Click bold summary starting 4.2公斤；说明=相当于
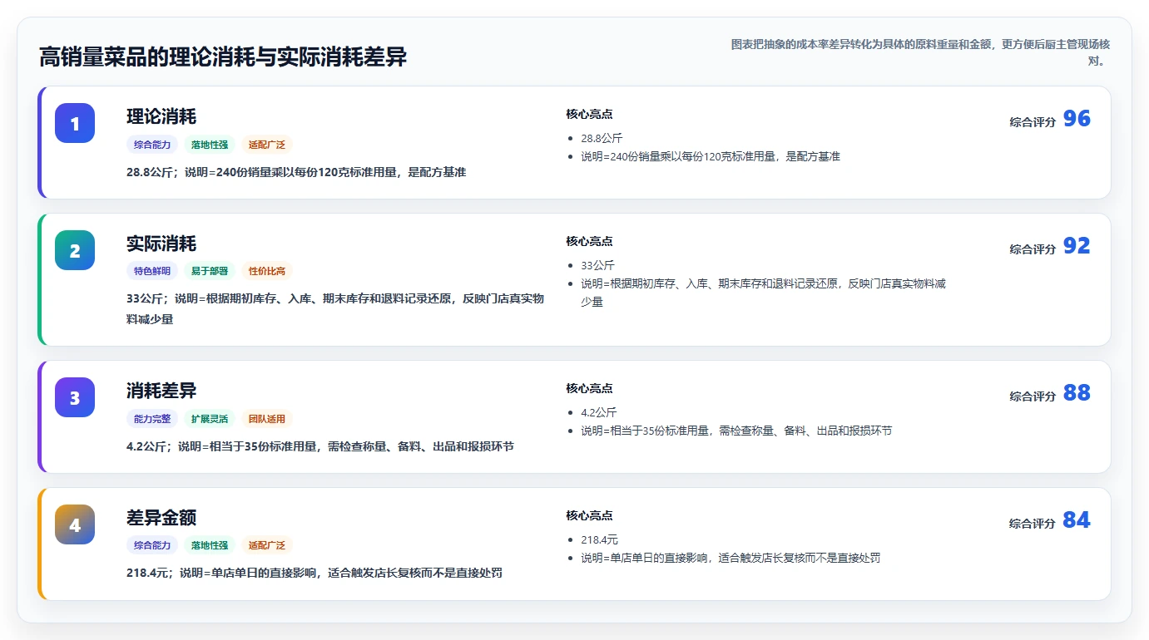 pyautogui.click(x=320, y=447)
